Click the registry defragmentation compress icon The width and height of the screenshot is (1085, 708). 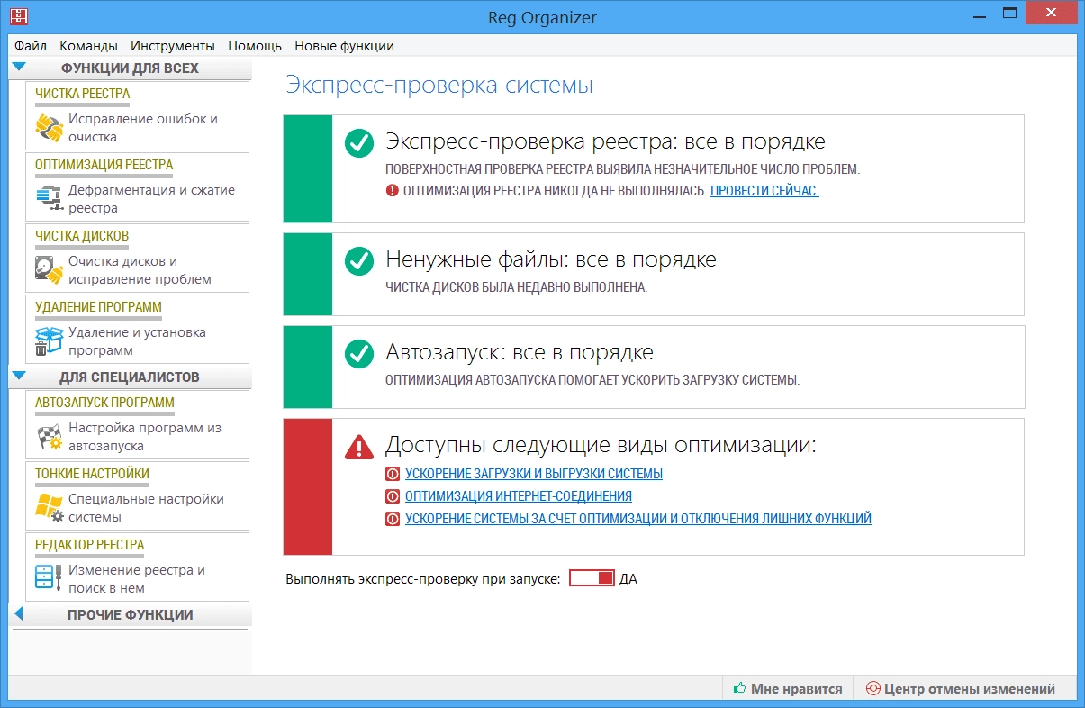(x=49, y=199)
